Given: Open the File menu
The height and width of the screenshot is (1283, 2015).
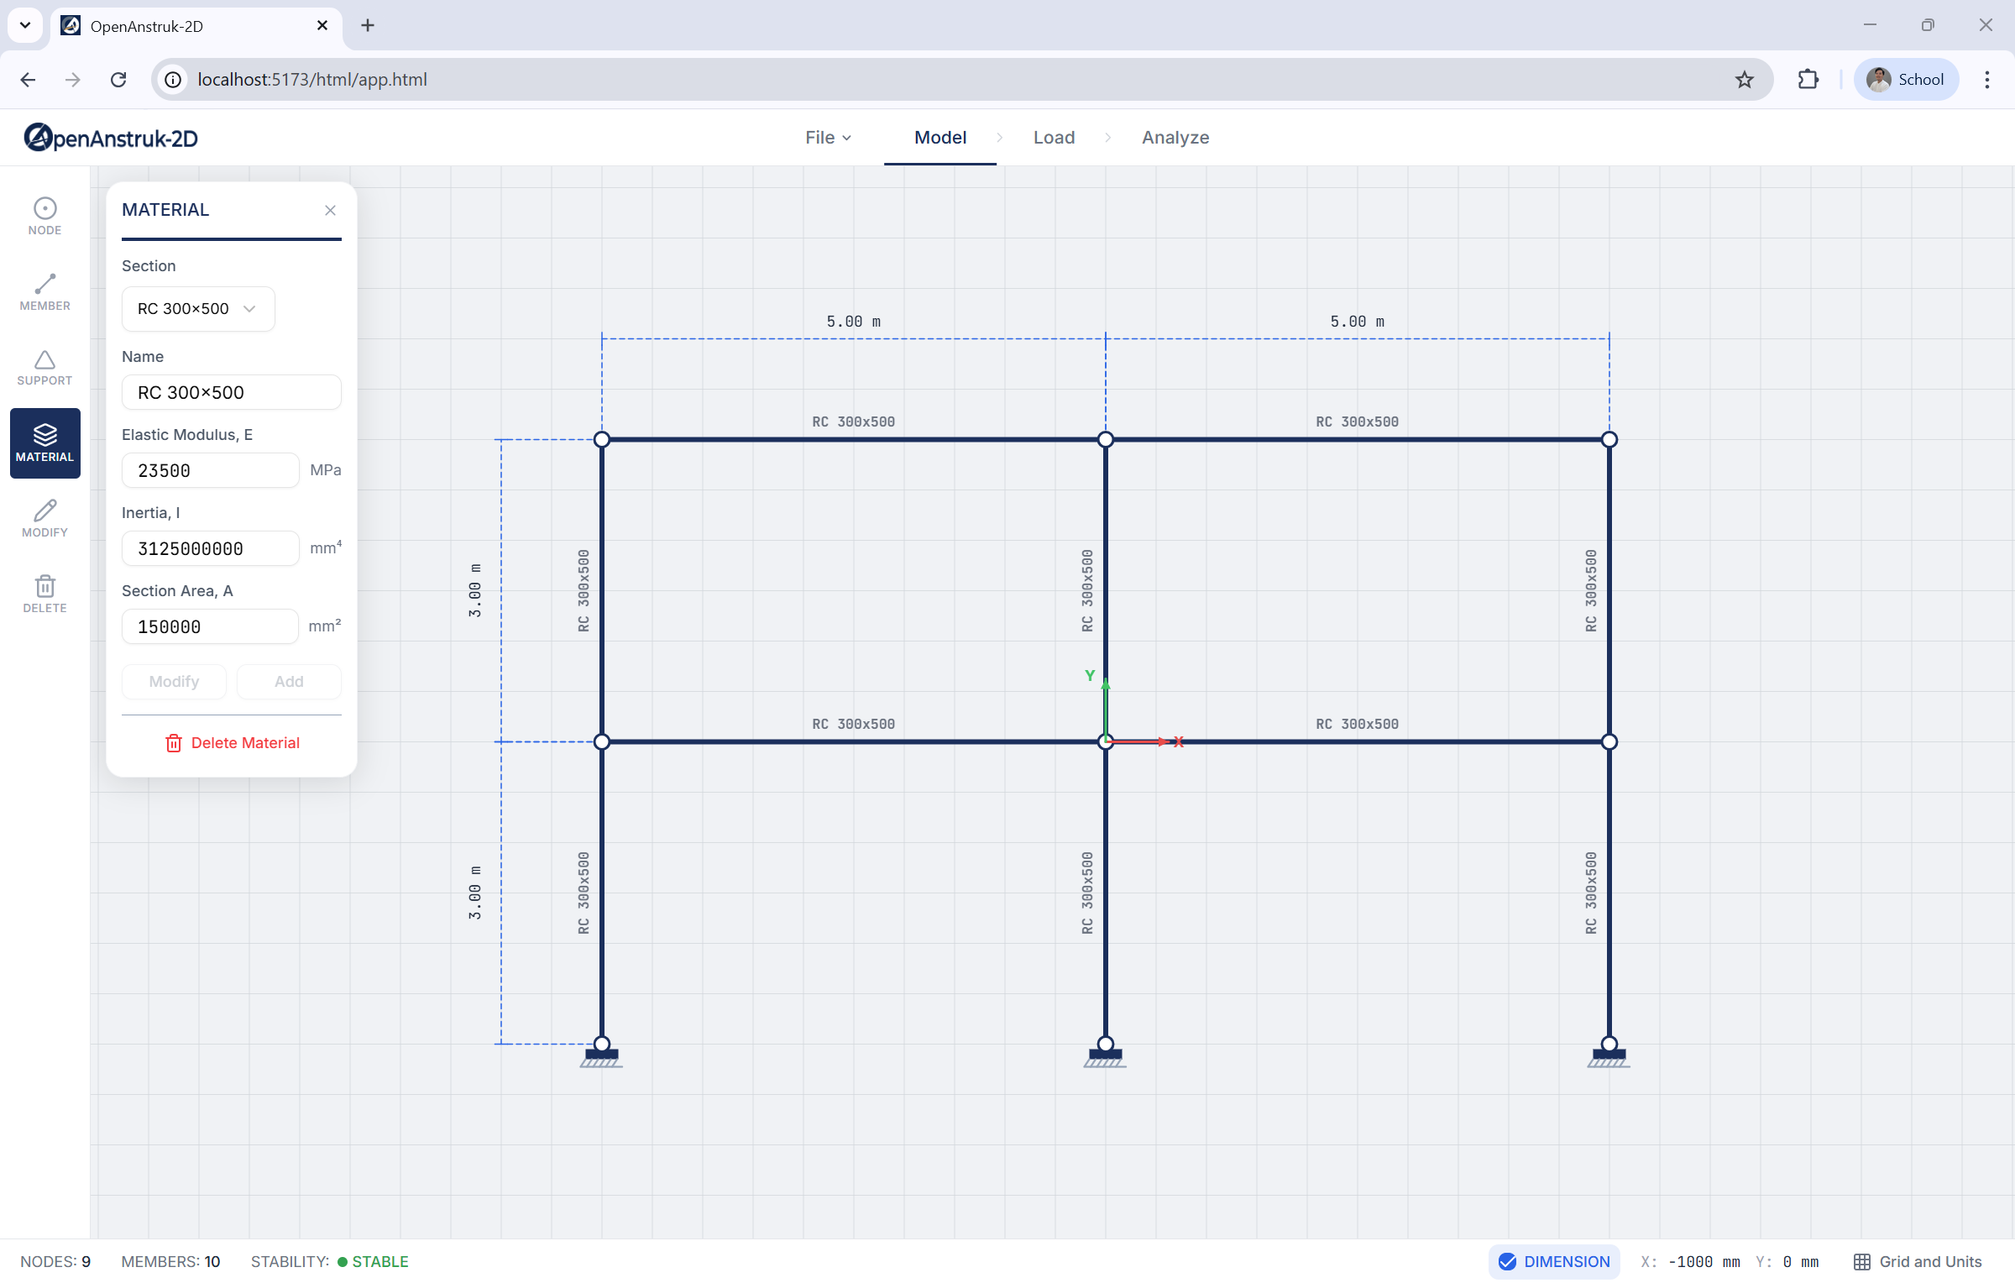Looking at the screenshot, I should pyautogui.click(x=828, y=138).
